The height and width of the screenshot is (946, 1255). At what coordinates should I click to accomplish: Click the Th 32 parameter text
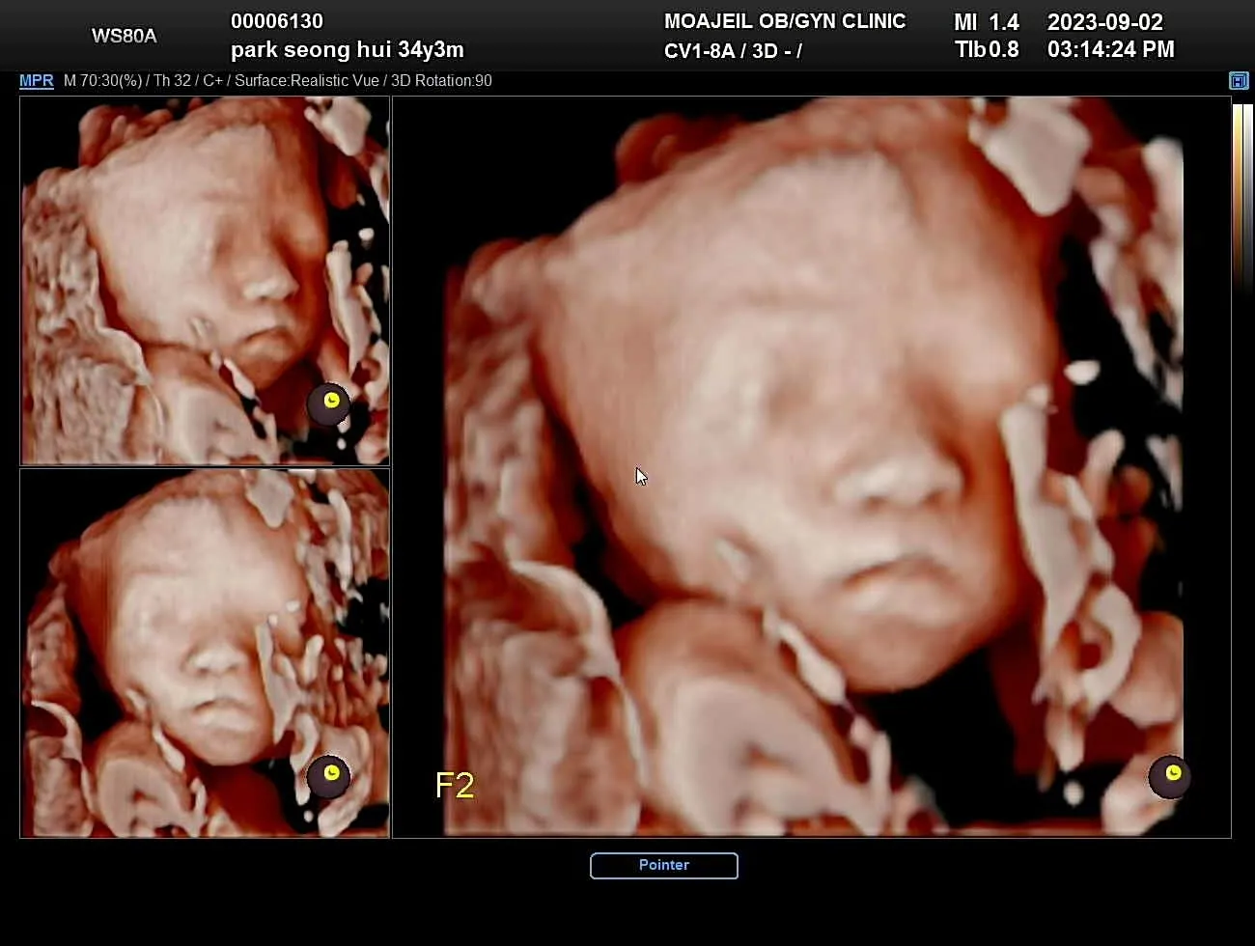[x=172, y=81]
